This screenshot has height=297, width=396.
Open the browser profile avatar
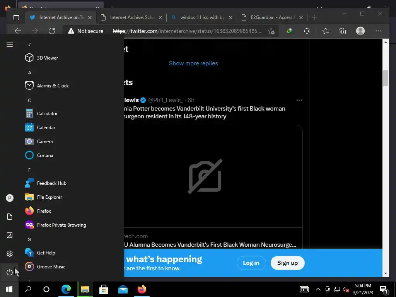[x=360, y=31]
